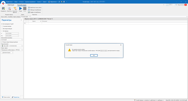
Task: Open the Отчеты menu
Action: tap(22, 2)
